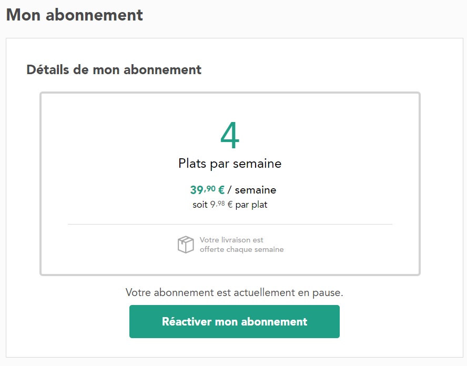This screenshot has width=467, height=366.
Task: Click the Plats par semaine label
Action: pos(230,164)
